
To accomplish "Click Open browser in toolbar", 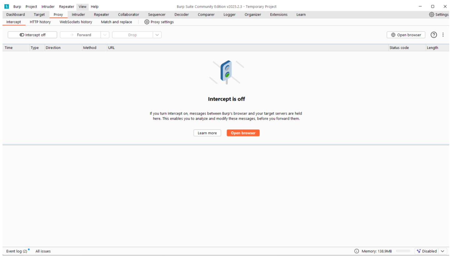I will [406, 35].
